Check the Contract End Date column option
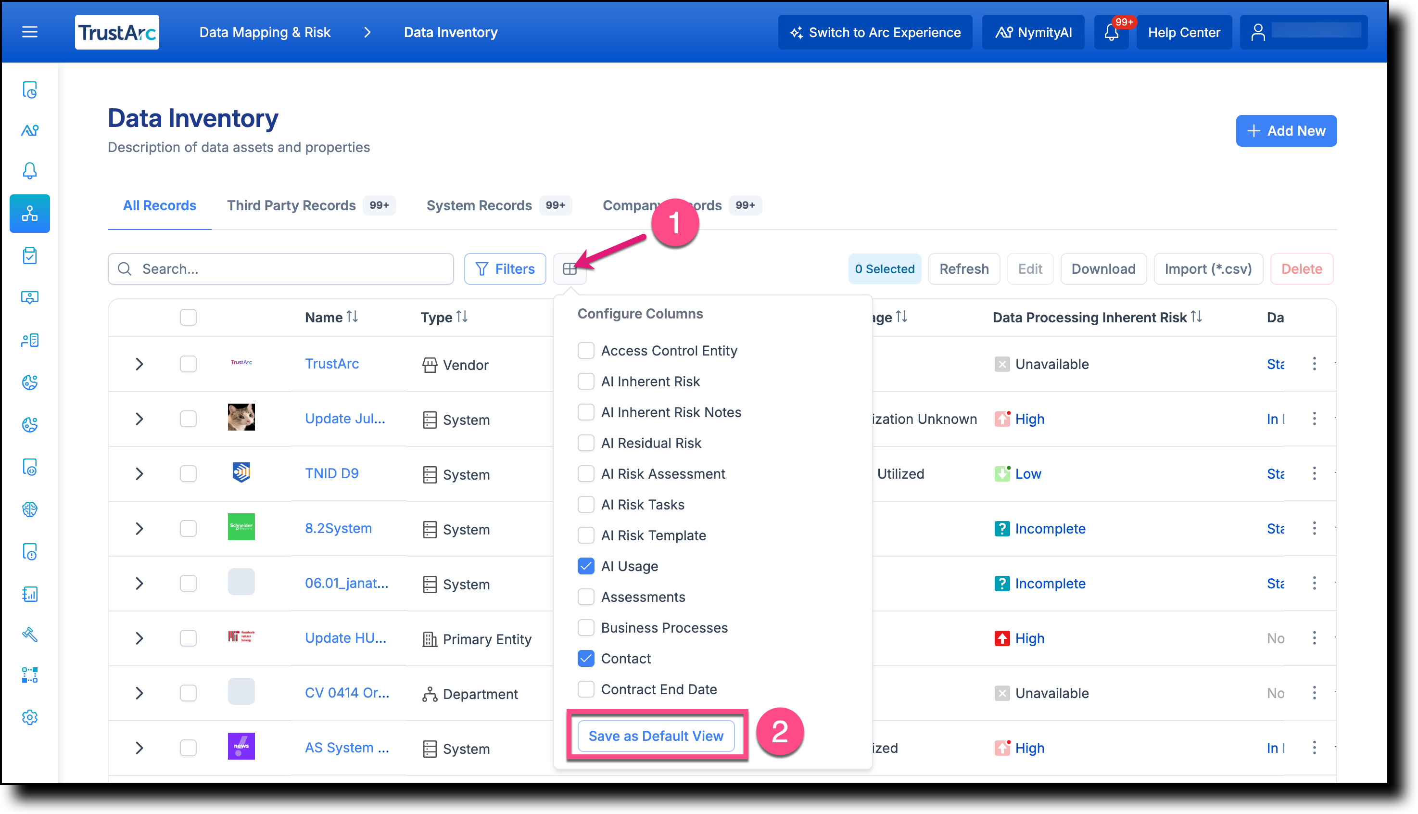Image resolution: width=1418 pixels, height=814 pixels. 585,689
